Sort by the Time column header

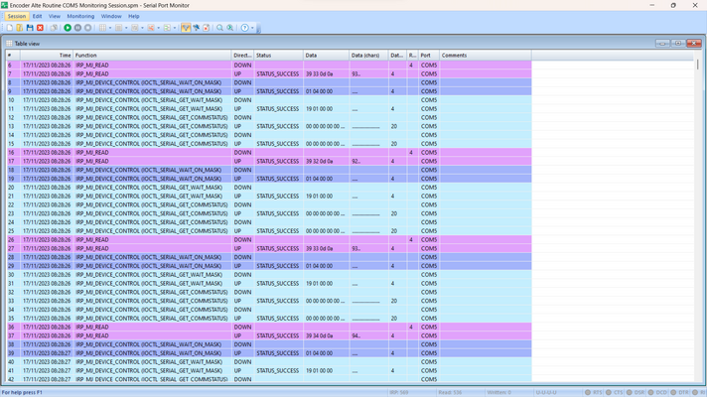47,56
